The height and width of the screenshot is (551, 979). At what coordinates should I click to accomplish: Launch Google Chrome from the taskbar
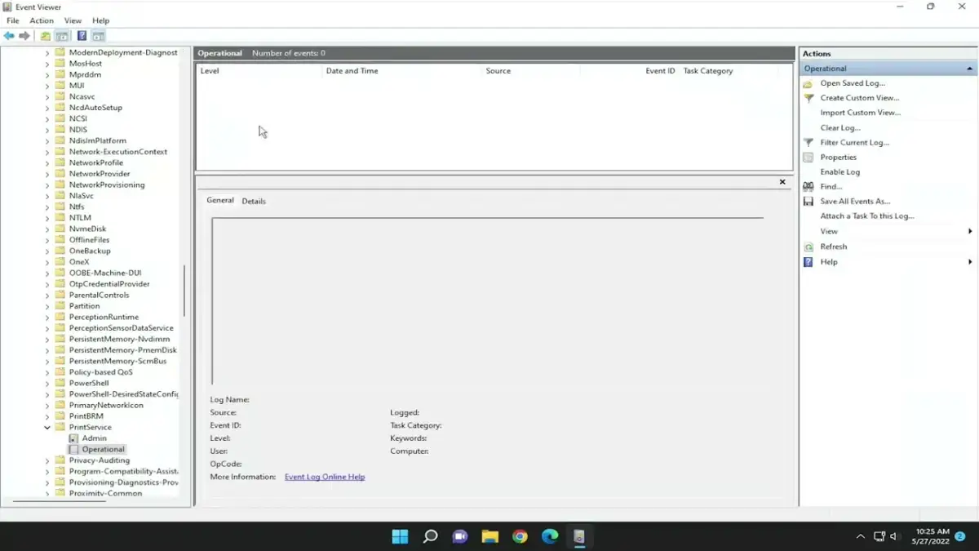point(520,536)
